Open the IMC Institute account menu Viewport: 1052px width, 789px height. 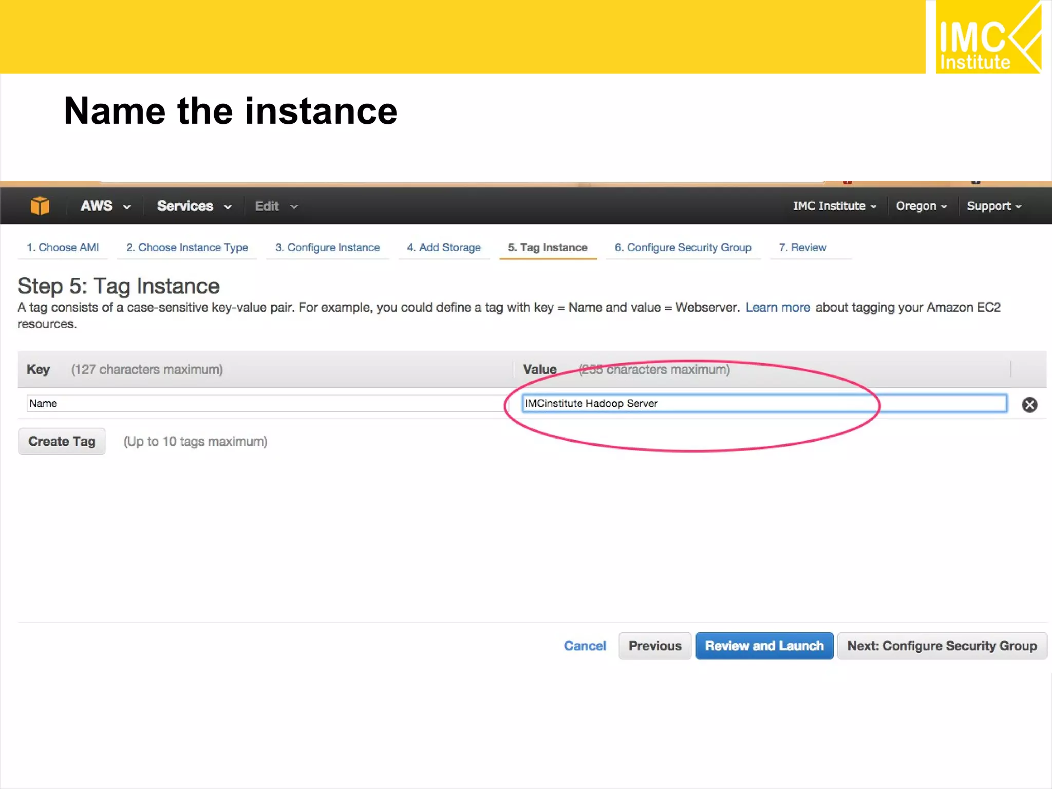834,206
